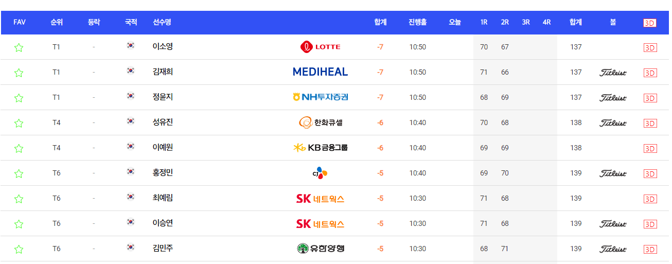Click Titleist ball logo for 정윤지

point(613,98)
